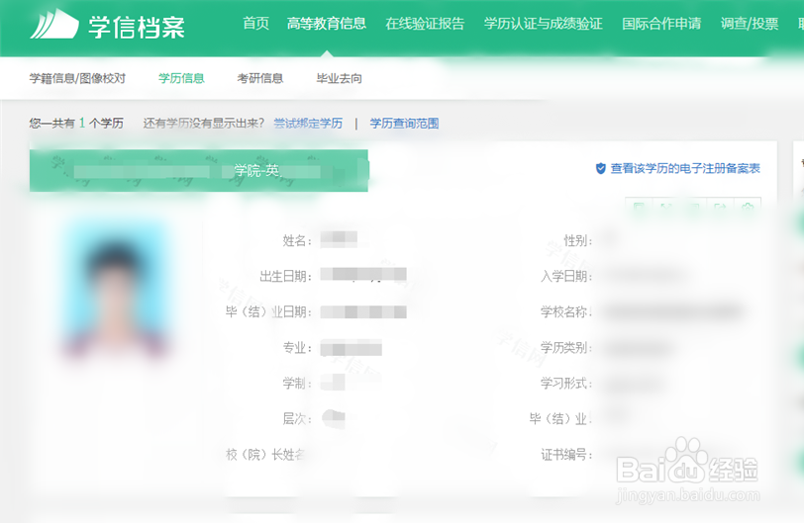Click the 性别 field label
This screenshot has width=804, height=523.
(x=578, y=240)
